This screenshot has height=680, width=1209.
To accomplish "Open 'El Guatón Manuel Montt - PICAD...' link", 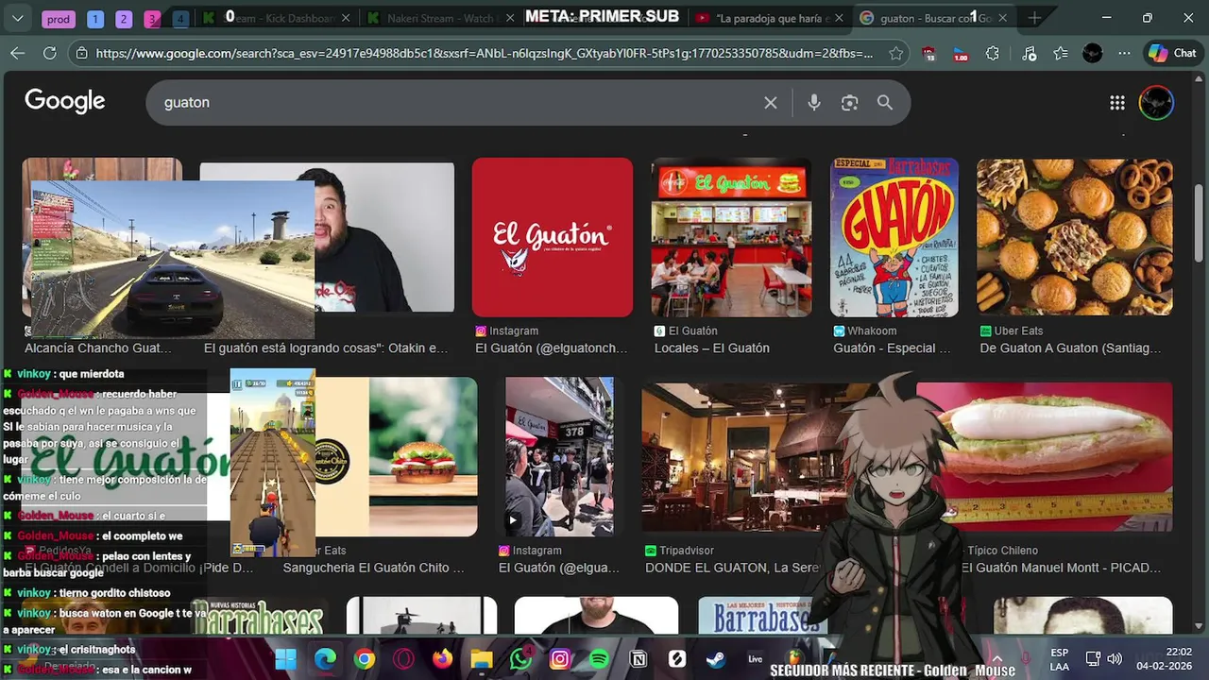I will click(1062, 568).
